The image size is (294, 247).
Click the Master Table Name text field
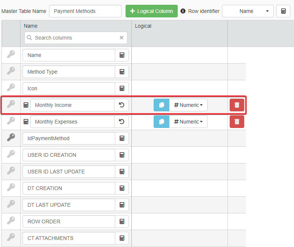(85, 11)
